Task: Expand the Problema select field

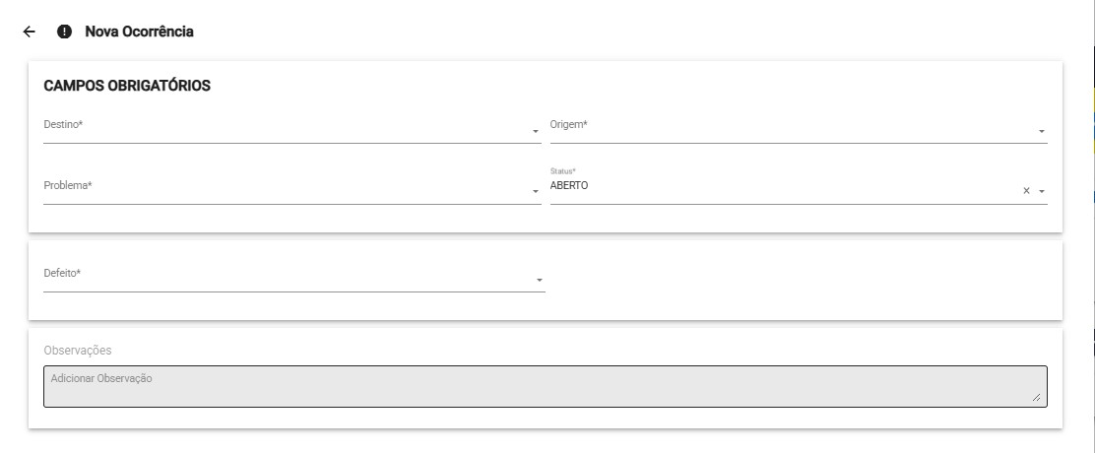Action: point(286,186)
